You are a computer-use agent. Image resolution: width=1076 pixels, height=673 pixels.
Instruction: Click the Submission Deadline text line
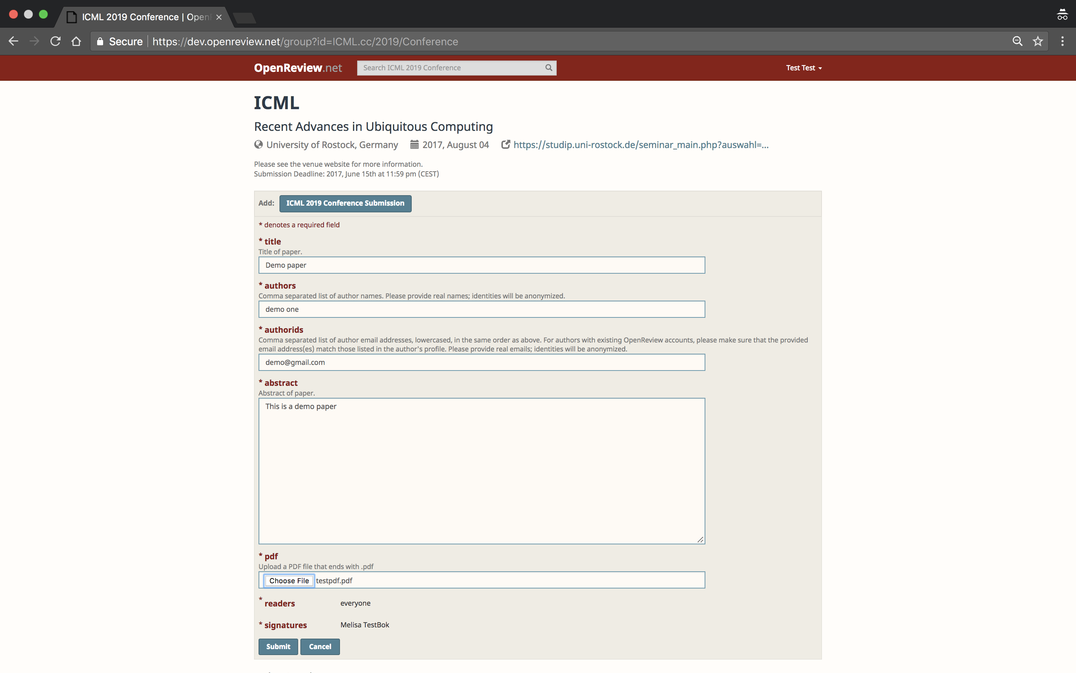coord(346,174)
